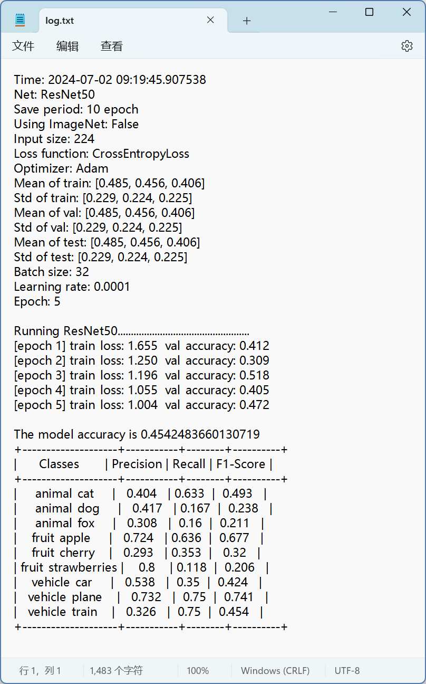
Task: Click the 1,483 个字符 character count
Action: 116,671
